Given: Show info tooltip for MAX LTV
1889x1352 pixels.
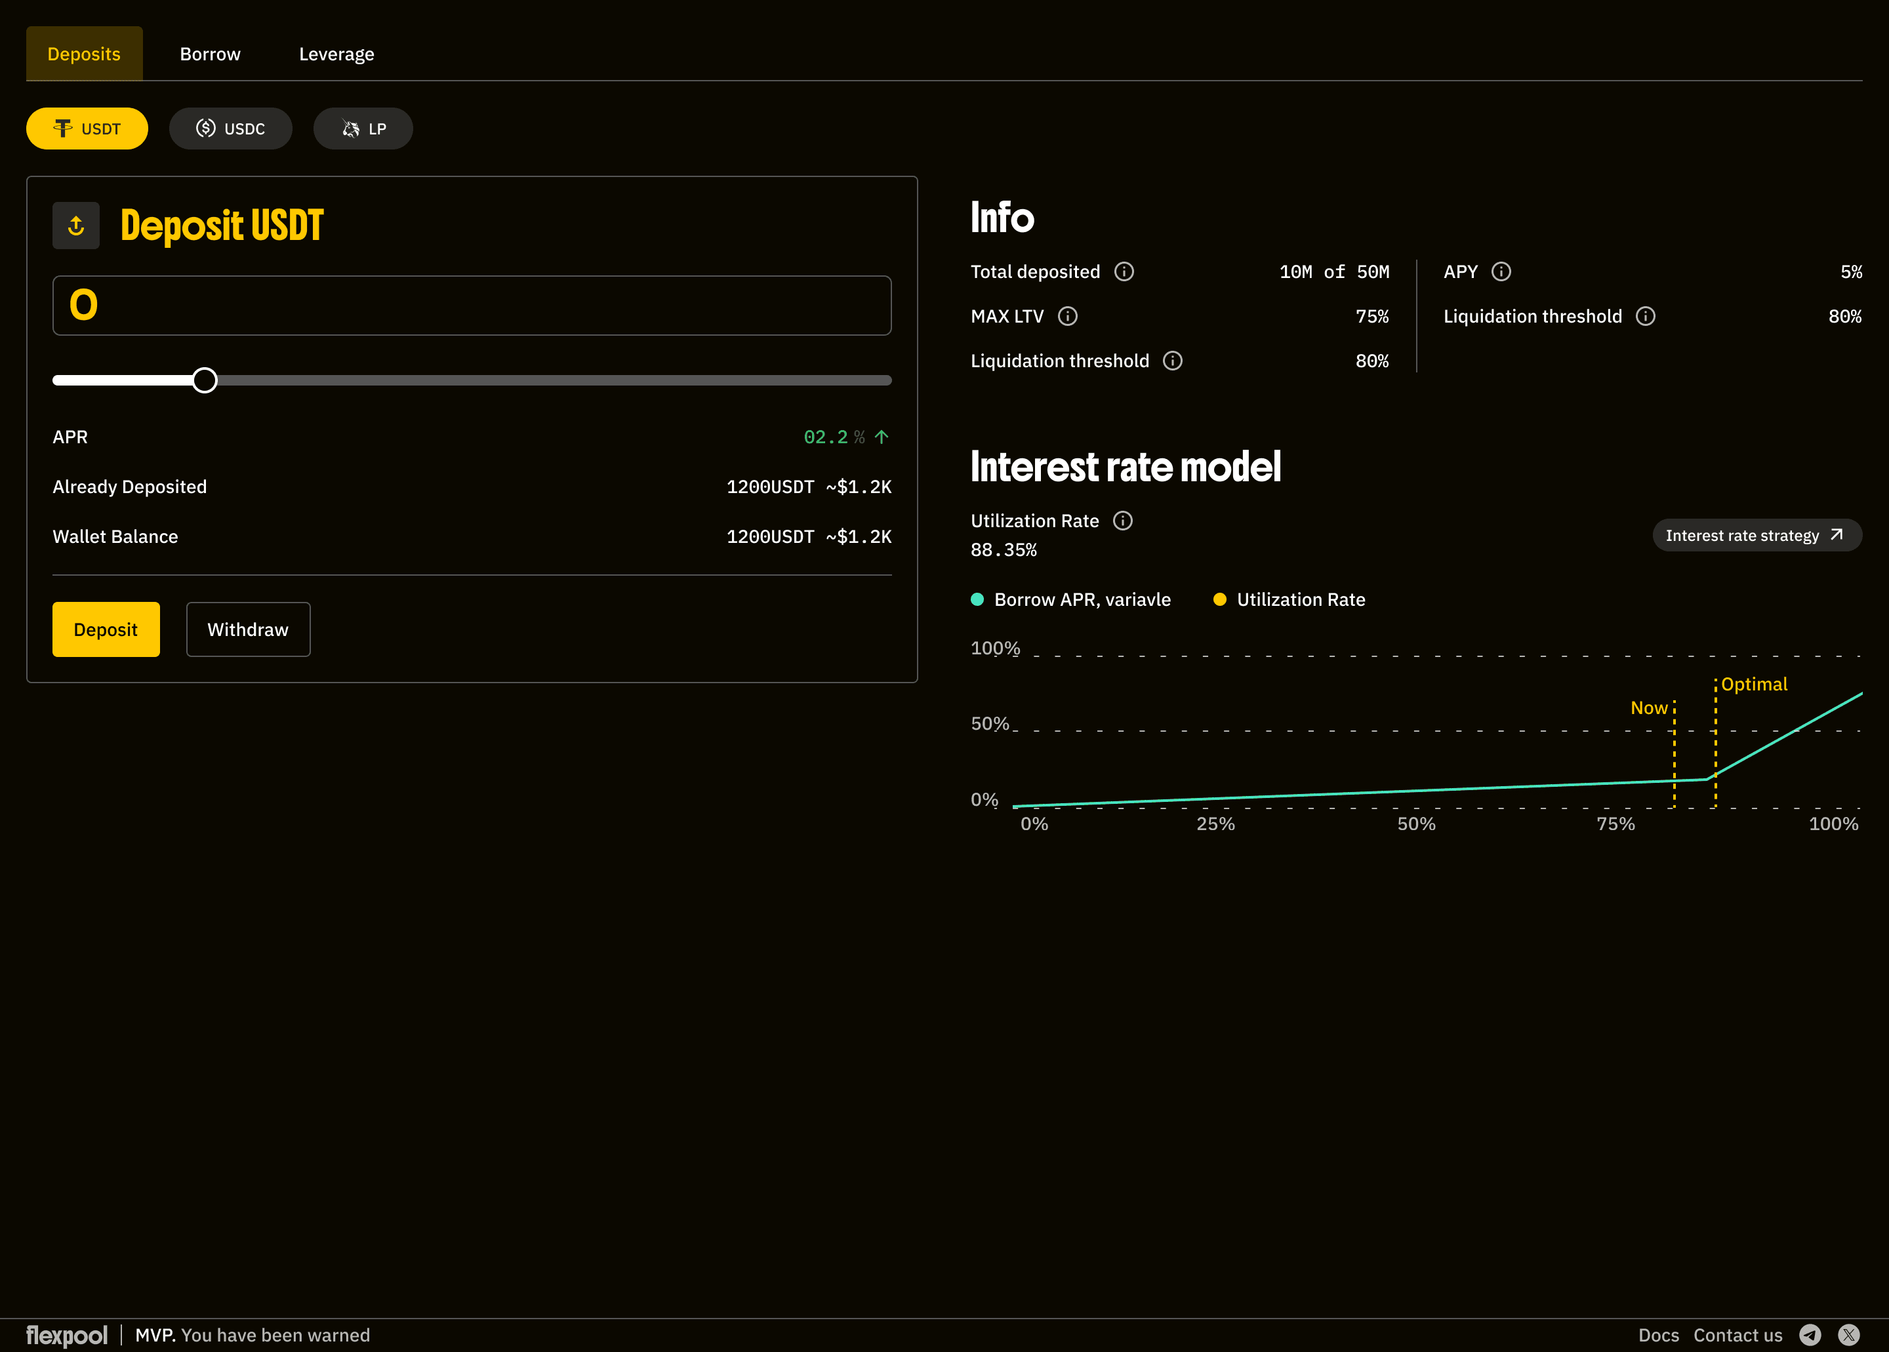Looking at the screenshot, I should [1068, 316].
